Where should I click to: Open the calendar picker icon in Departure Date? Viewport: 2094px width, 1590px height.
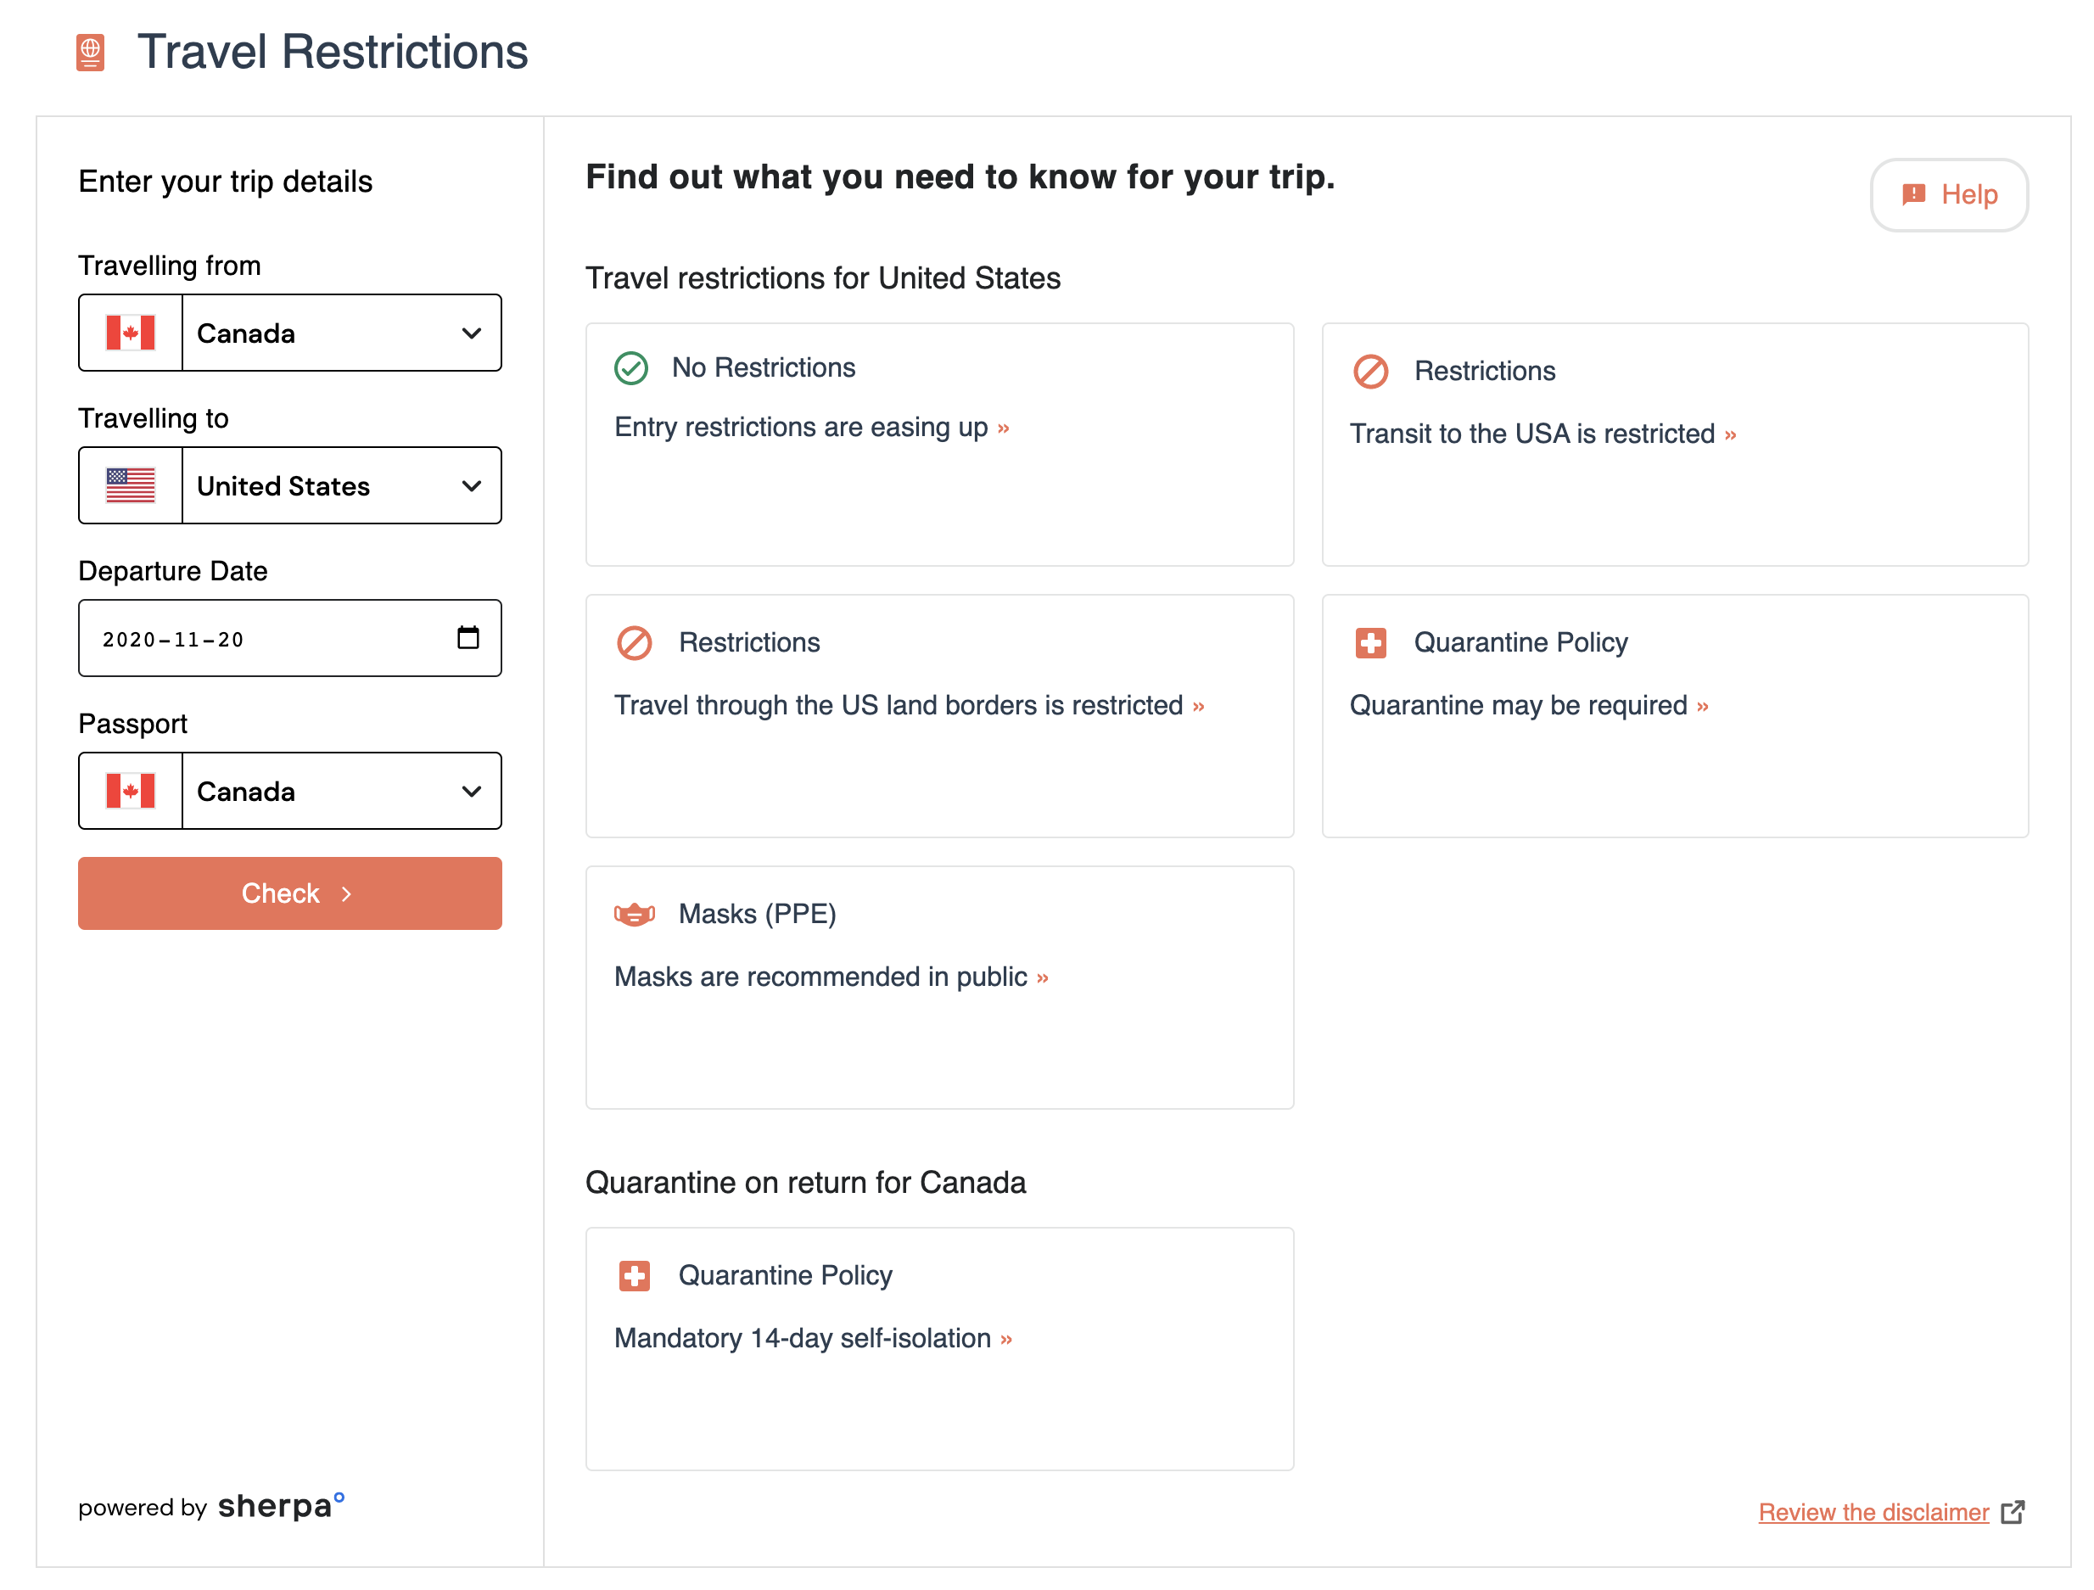[x=468, y=638]
